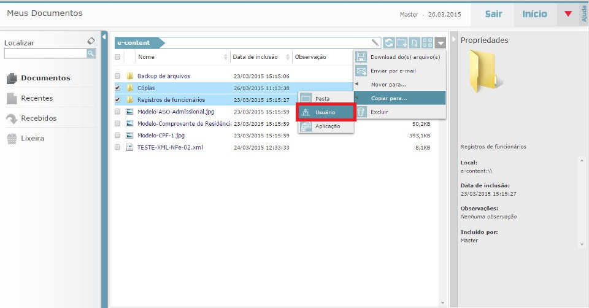Switch to grid view using the thumbnails icon
Image resolution: width=589 pixels, height=308 pixels.
428,43
